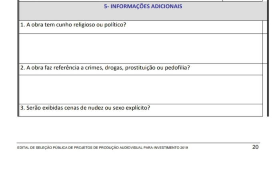The image size is (280, 180).
Task: Click the page number 20
Action: tap(255, 147)
